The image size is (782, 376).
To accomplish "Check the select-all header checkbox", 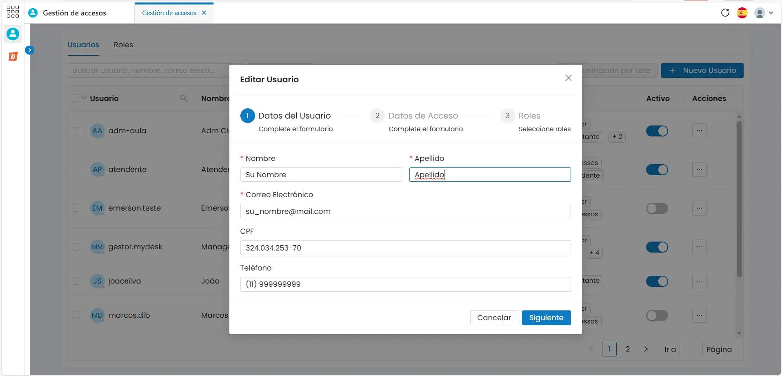I will click(76, 98).
